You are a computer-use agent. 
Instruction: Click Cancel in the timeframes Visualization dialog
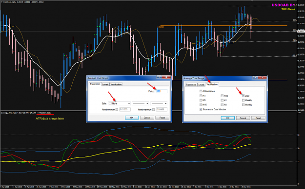243,118
